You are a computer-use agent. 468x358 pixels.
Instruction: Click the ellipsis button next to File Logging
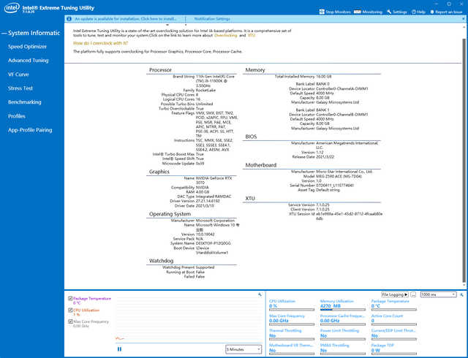coord(413,294)
